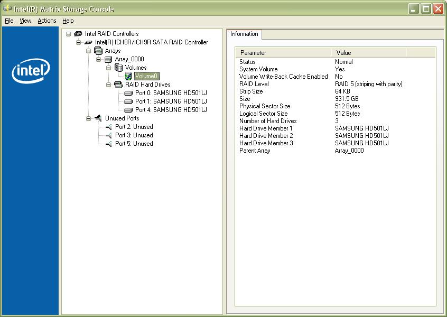This screenshot has width=447, height=317.
Task: Click the Port 3 unused port icon
Action: click(108, 135)
